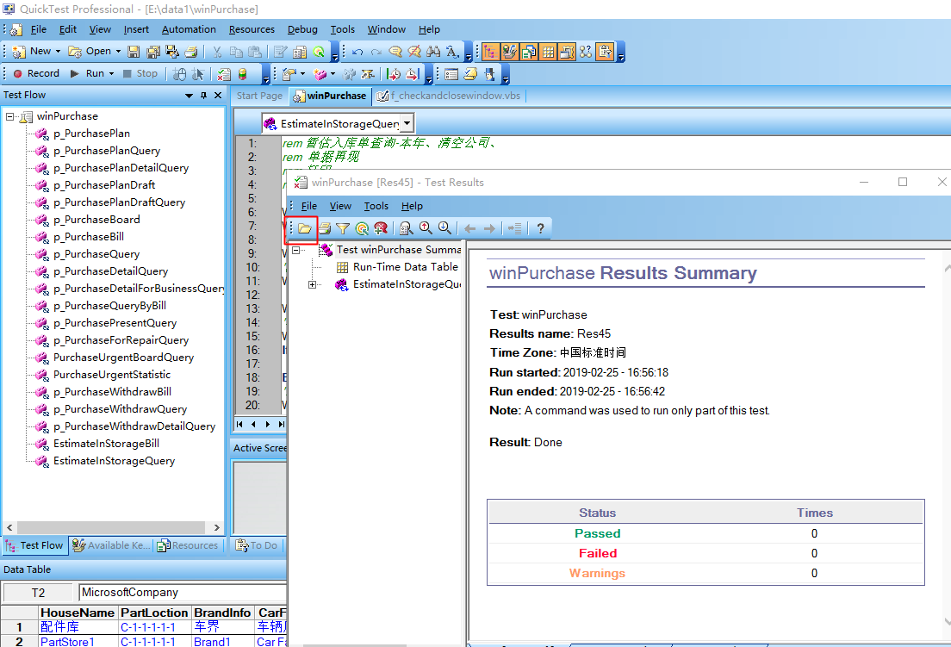This screenshot has height=647, width=951.
Task: Click the Print icon in QuickTest main toolbar
Action: (x=191, y=52)
